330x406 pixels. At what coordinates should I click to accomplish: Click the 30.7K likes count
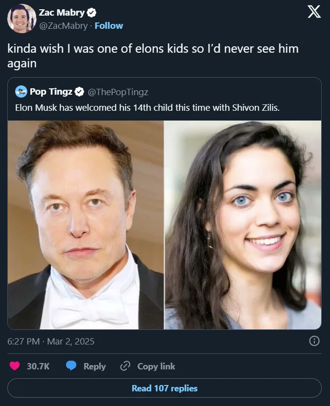(x=38, y=366)
